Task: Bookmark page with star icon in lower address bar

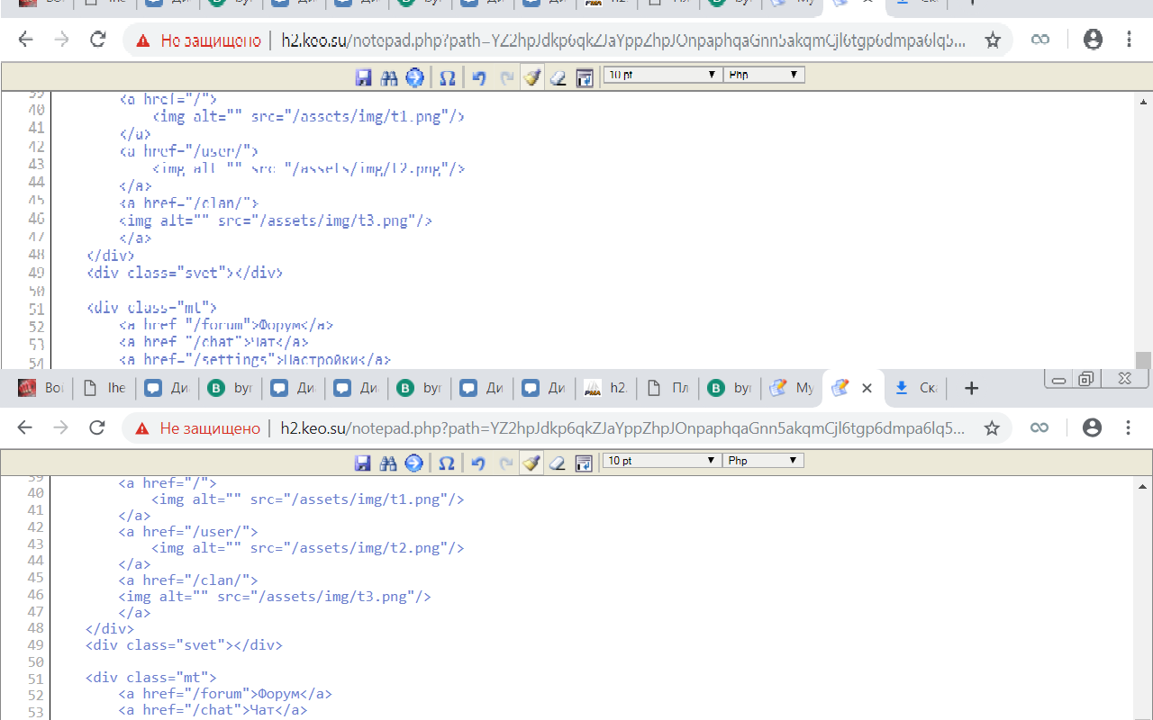Action: coord(992,428)
